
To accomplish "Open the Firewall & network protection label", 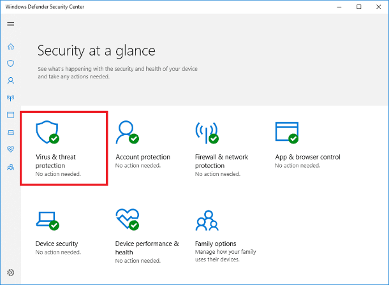I will click(x=221, y=161).
